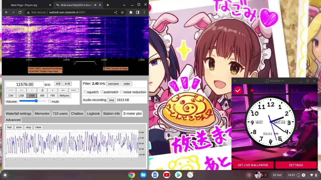Open the Logbook tab
321x180 pixels.
tap(93, 113)
